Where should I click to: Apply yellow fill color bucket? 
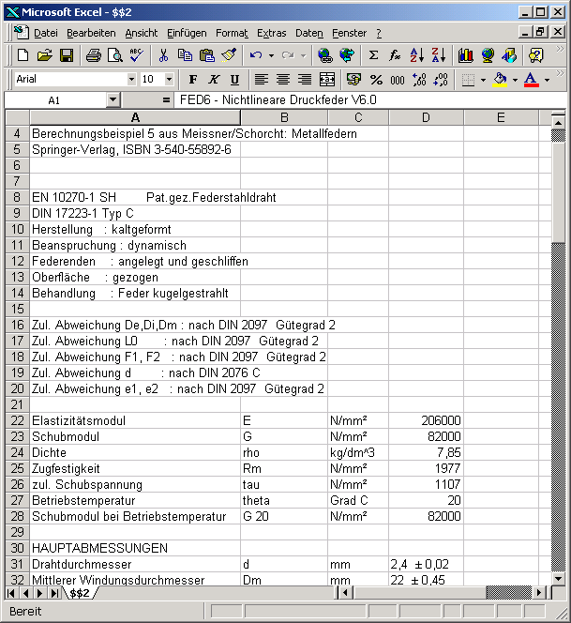pos(501,80)
